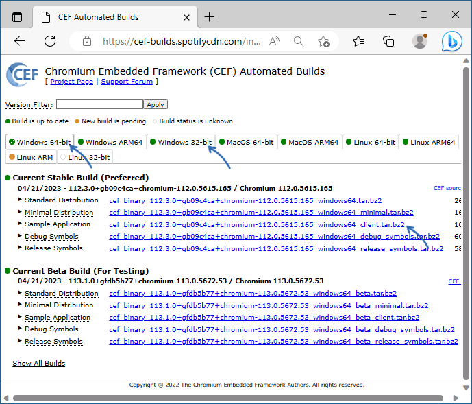Screen dimensions: 472x404
Task: Click the address bar URL
Action: tap(182, 41)
